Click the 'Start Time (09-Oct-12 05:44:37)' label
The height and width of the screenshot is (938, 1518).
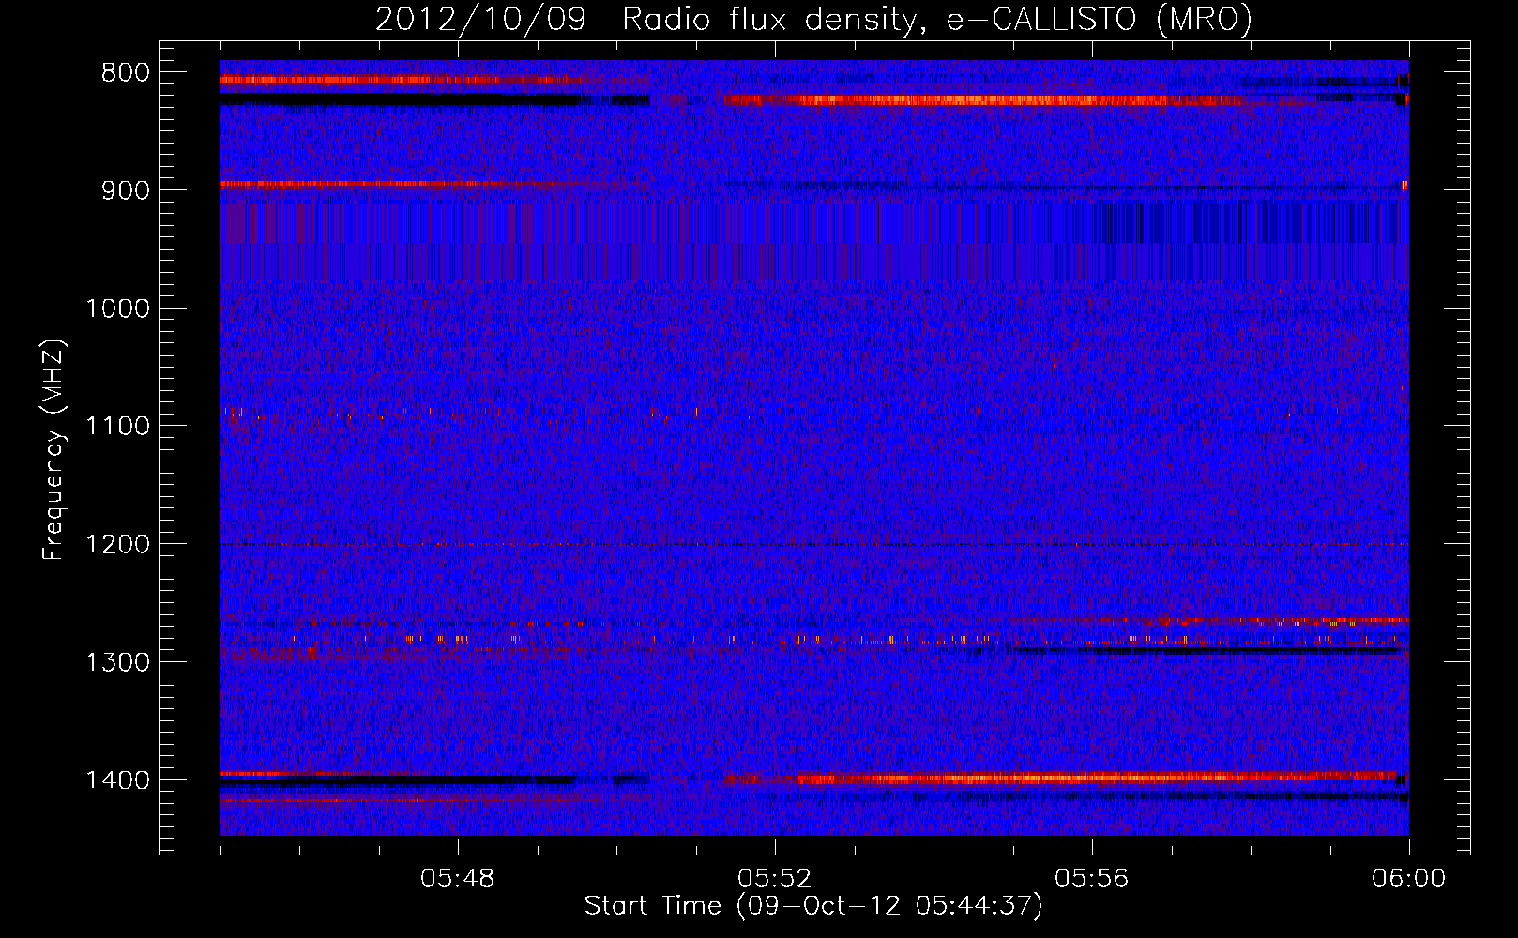[x=813, y=906]
